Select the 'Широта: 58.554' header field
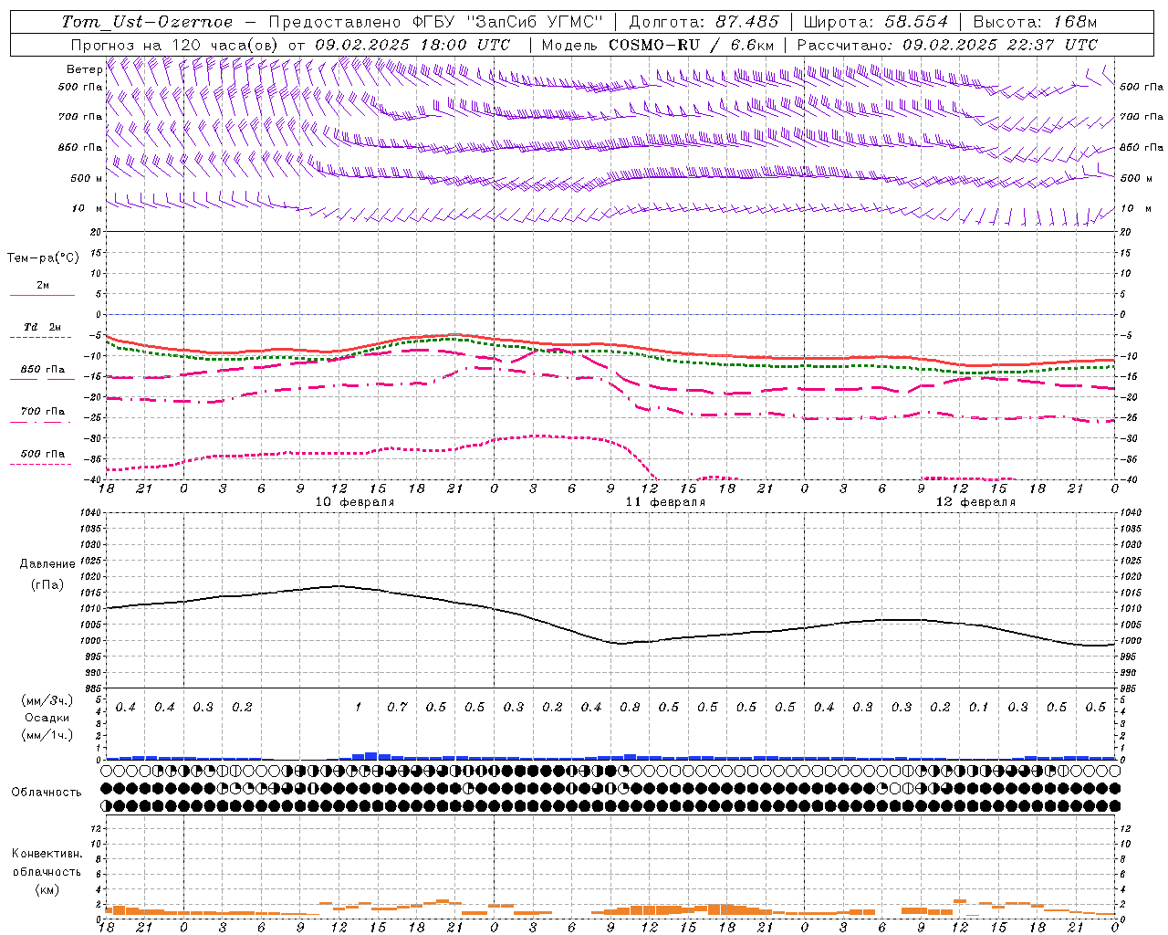The width and height of the screenshot is (1168, 935). (x=875, y=22)
